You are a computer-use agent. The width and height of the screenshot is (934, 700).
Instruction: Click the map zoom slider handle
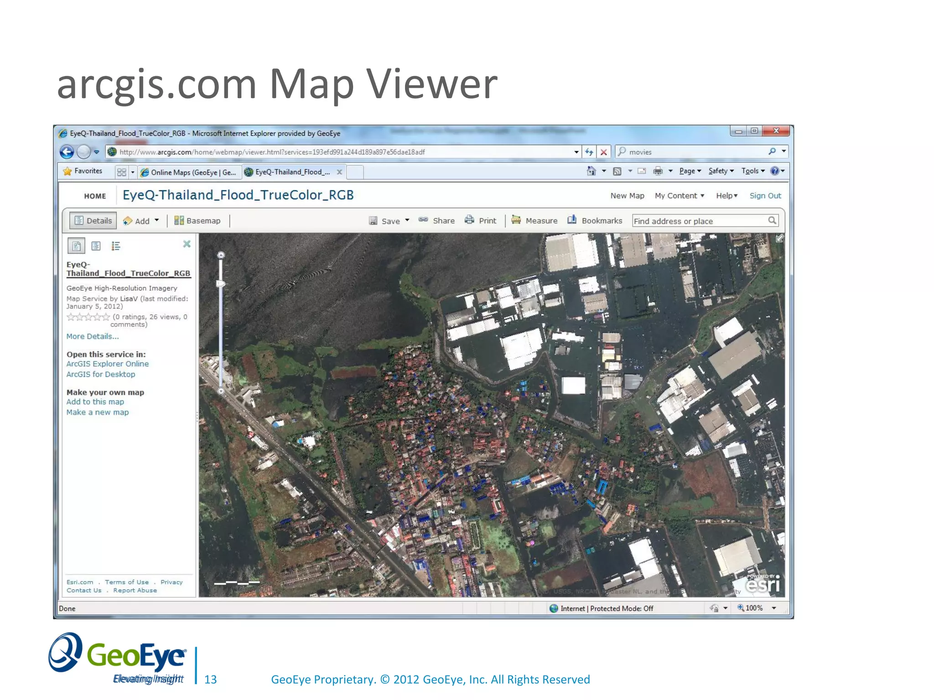pos(221,283)
